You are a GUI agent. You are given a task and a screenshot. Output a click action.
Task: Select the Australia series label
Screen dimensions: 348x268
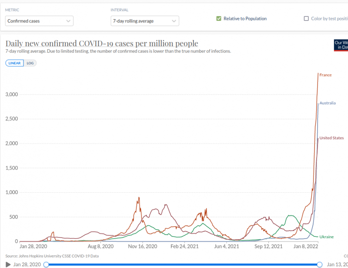click(328, 103)
